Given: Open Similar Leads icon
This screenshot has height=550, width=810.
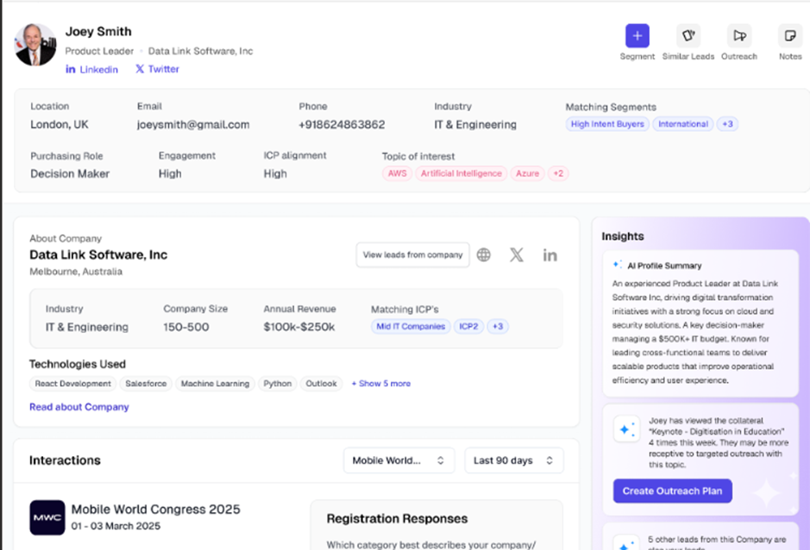Looking at the screenshot, I should click(x=688, y=36).
